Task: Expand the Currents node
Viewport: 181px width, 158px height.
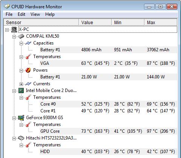Action: tap(21, 84)
